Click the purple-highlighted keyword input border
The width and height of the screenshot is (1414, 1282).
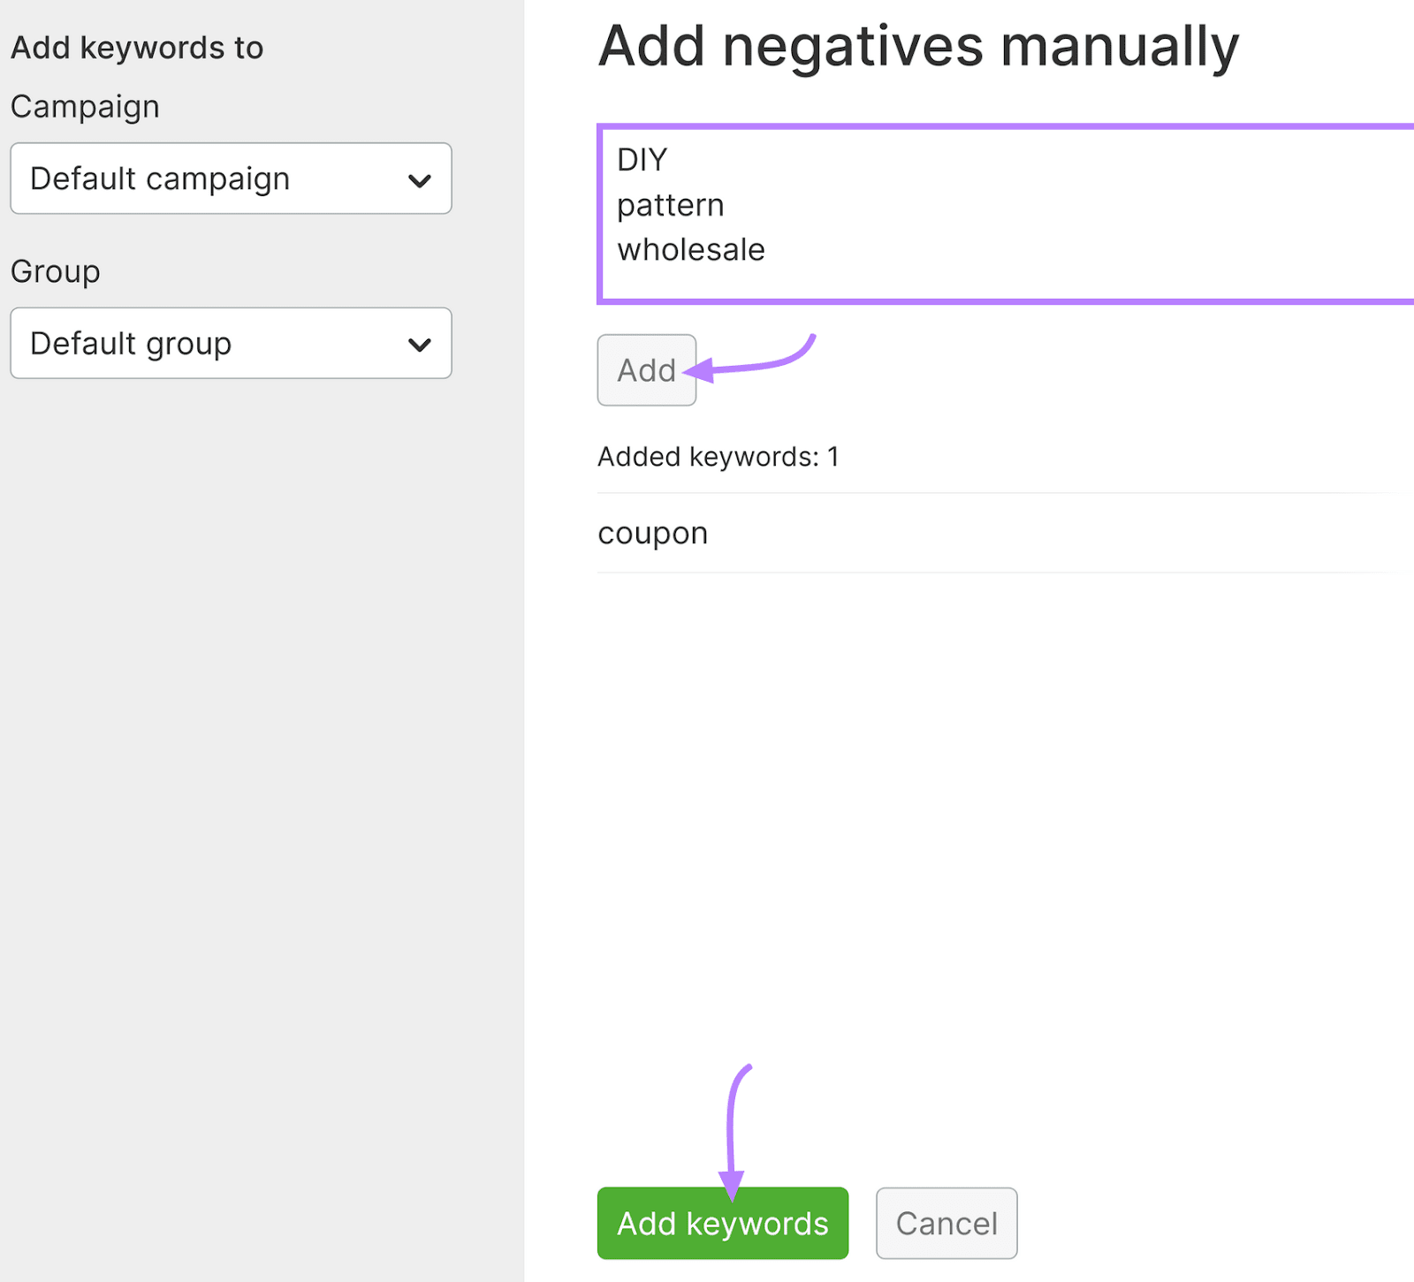click(972, 127)
